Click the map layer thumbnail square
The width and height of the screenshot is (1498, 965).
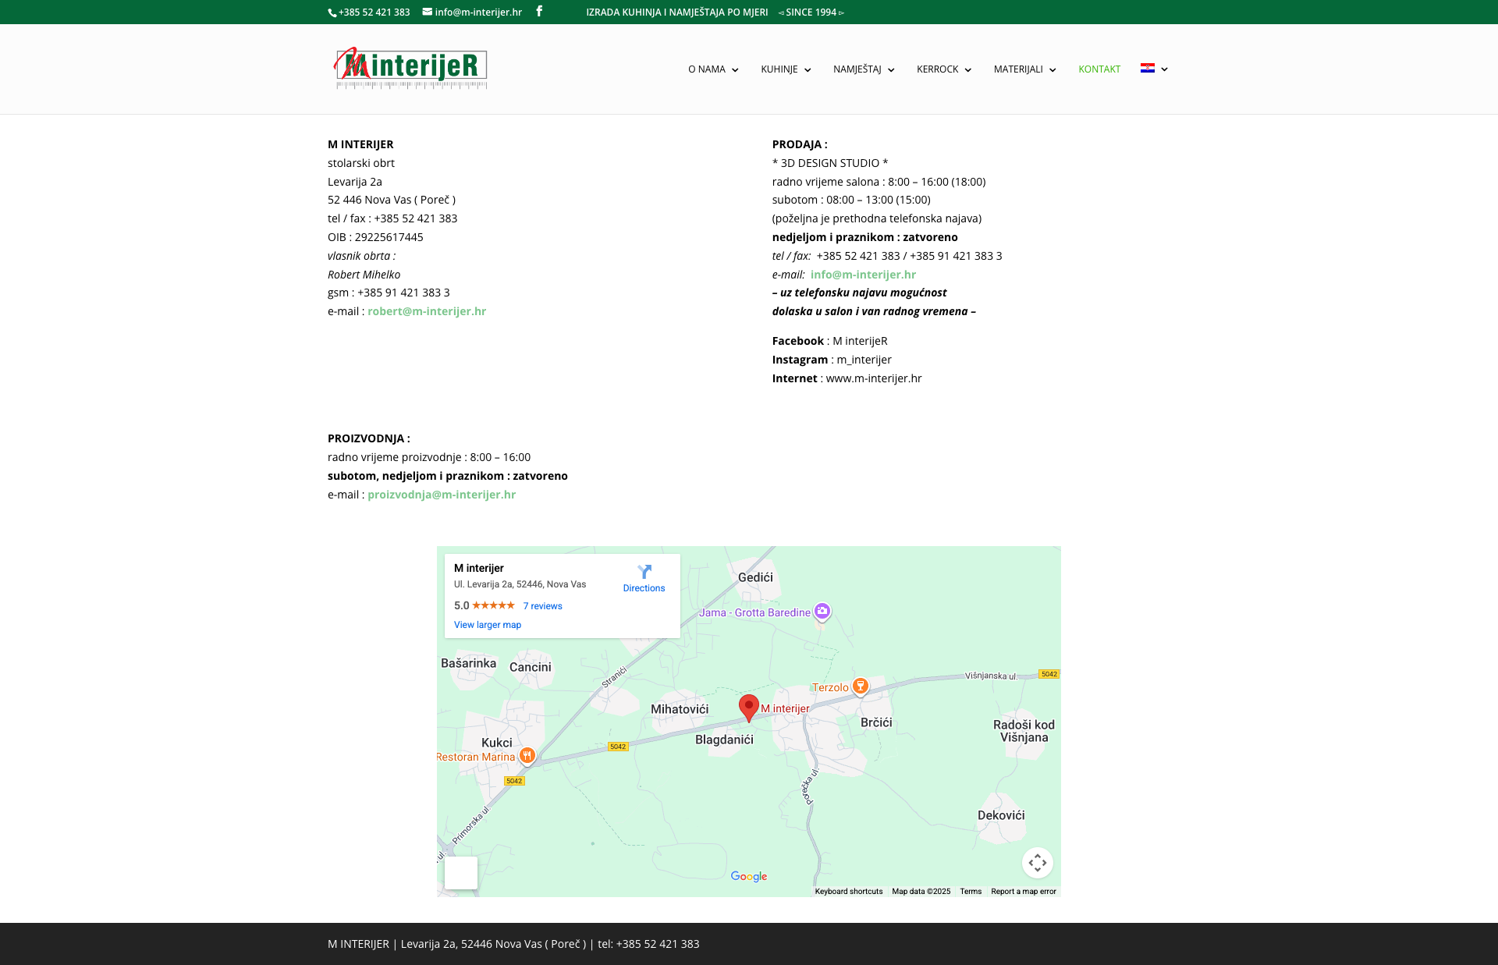click(461, 873)
